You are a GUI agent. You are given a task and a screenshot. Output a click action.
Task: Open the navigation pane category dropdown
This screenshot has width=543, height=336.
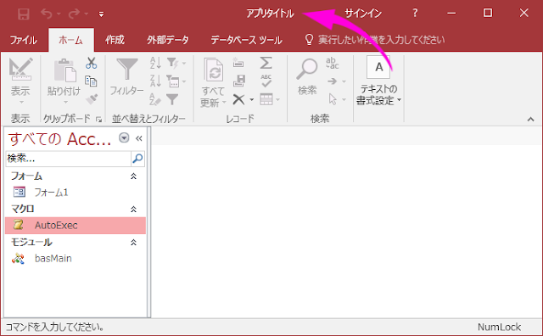tap(124, 137)
